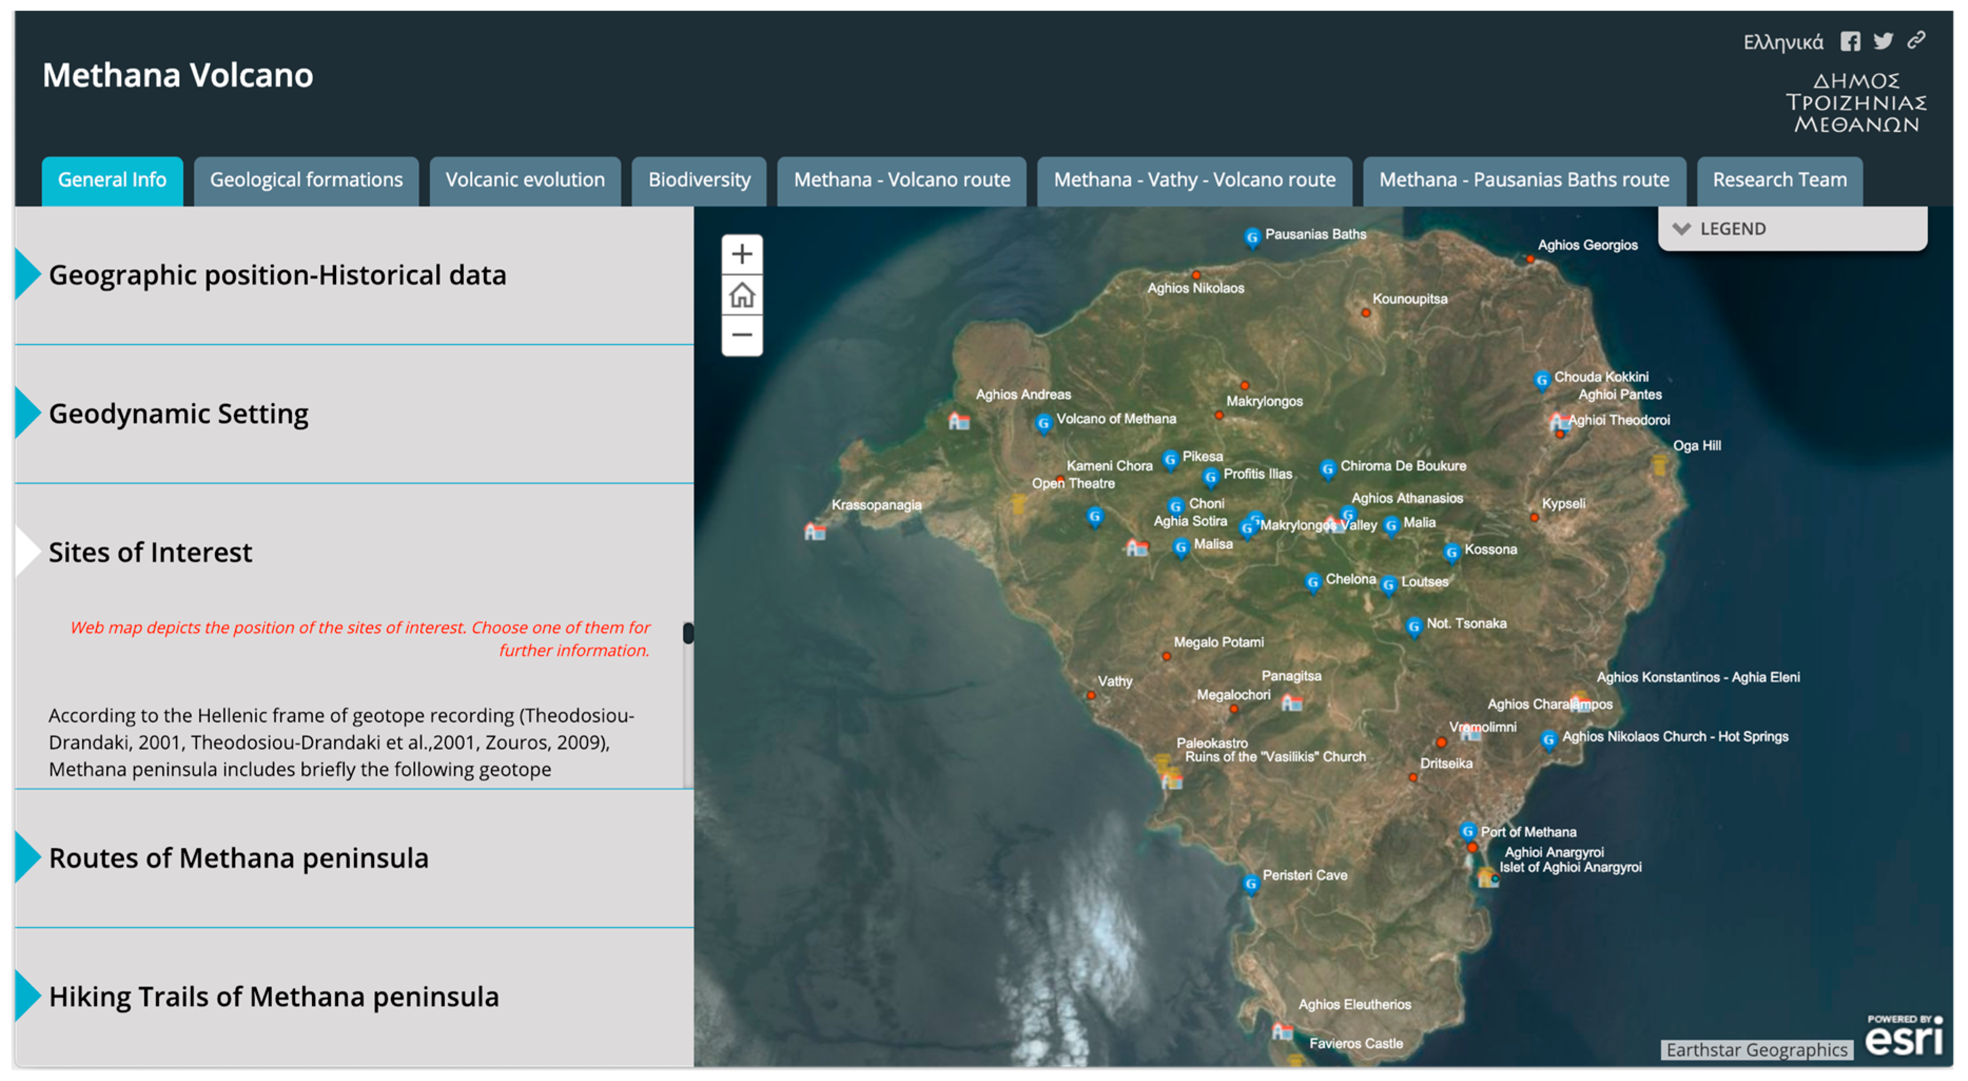
Task: Click the map home extent button
Action: tap(741, 295)
